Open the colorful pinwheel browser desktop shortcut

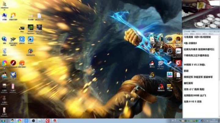[4, 63]
